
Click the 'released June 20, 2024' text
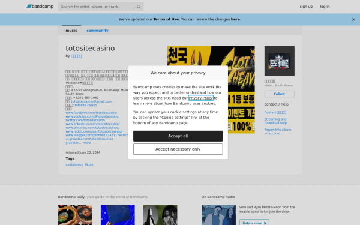coord(83,152)
